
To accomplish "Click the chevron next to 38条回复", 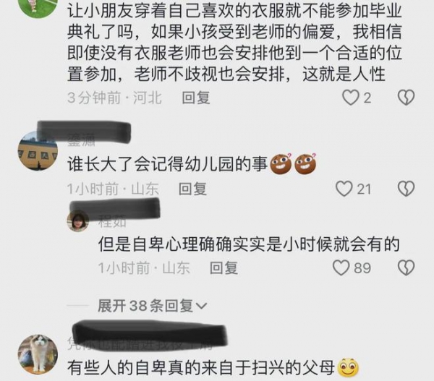I will click(x=201, y=306).
